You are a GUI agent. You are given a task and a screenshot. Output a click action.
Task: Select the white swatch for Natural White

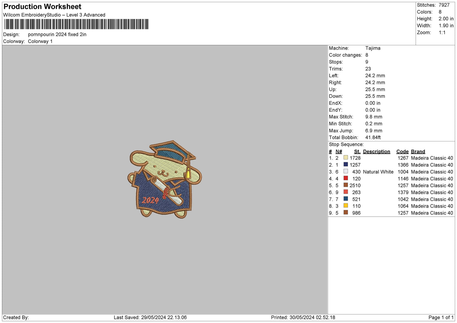click(346, 172)
